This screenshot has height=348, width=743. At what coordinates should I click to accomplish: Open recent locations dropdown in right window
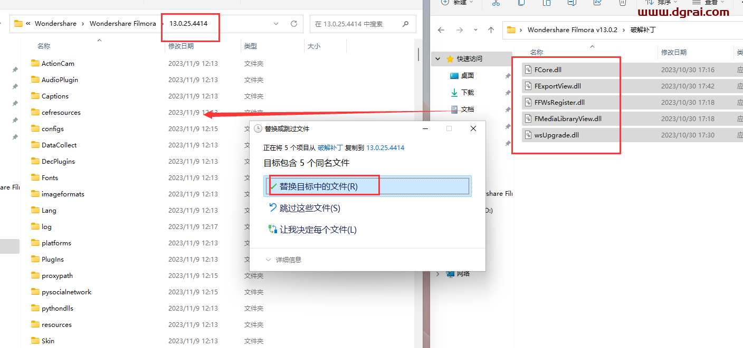coord(476,30)
